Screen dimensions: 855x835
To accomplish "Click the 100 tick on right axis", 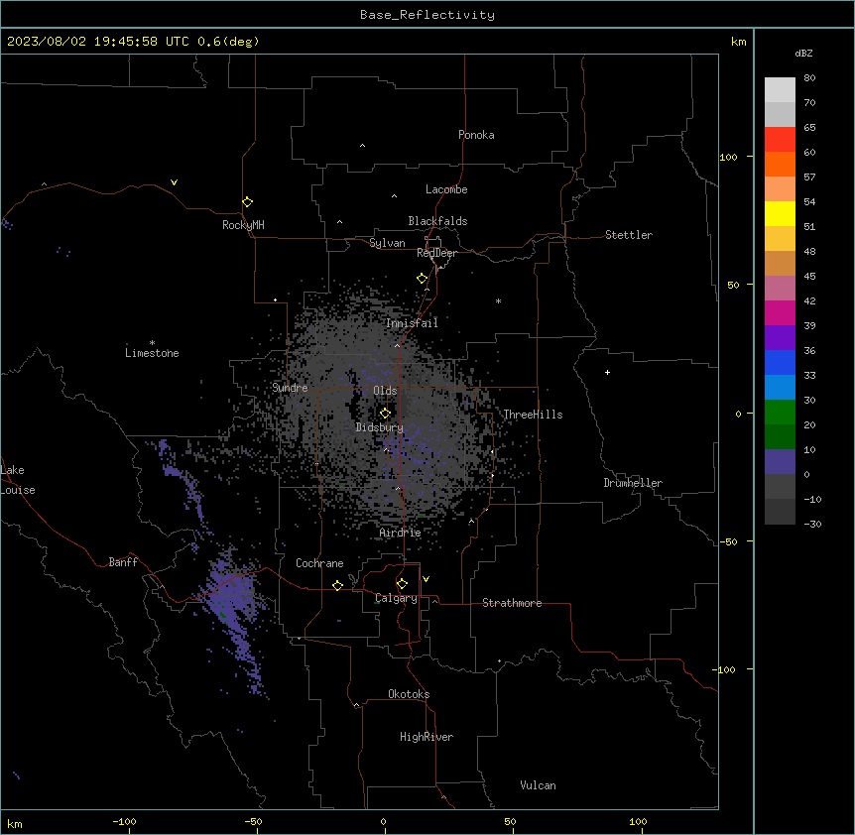I will pyautogui.click(x=728, y=157).
